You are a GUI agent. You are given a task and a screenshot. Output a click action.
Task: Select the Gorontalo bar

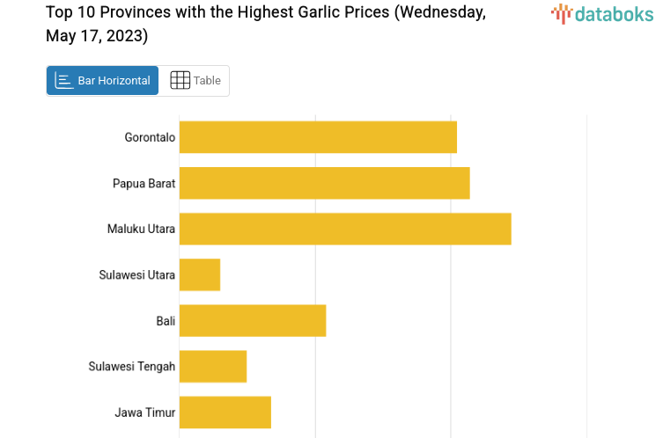point(318,137)
